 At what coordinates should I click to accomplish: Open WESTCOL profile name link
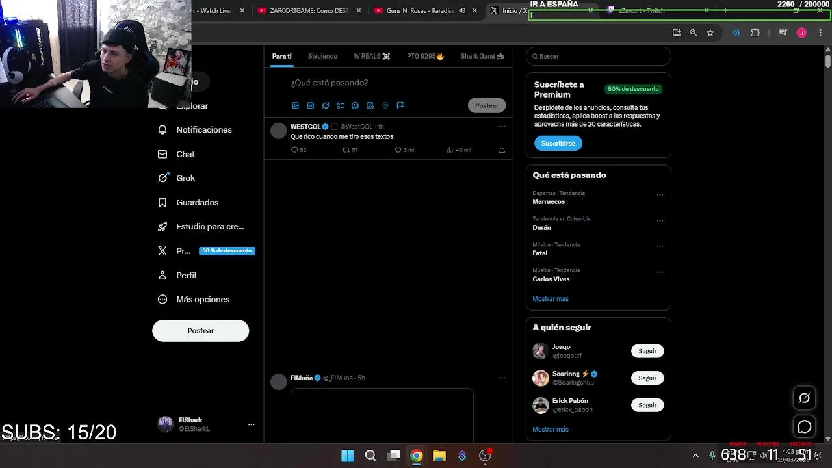pos(305,127)
